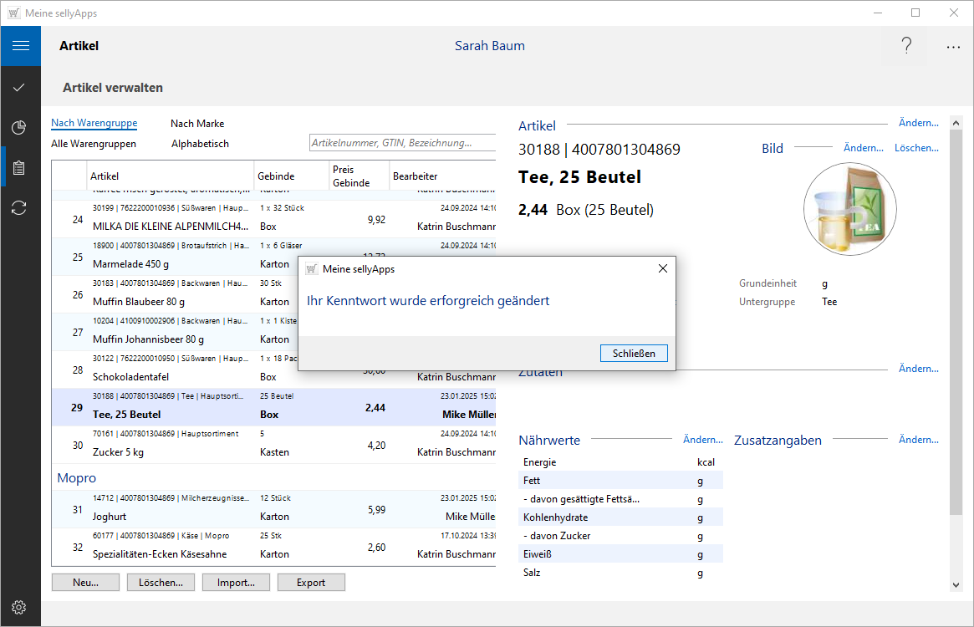Select the clipboard articles sidebar icon
The height and width of the screenshot is (627, 974).
point(19,168)
